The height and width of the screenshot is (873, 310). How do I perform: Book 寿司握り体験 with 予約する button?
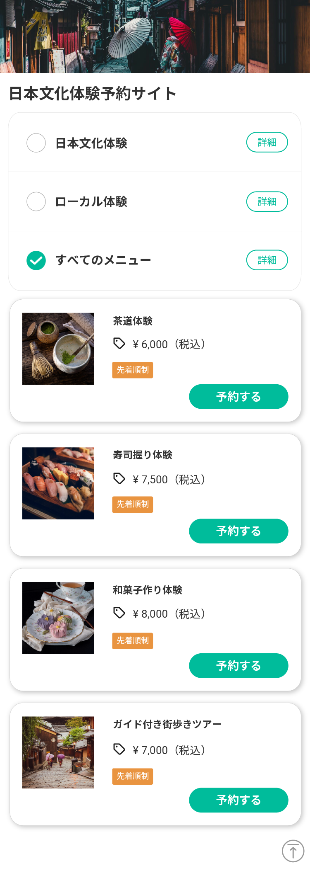pyautogui.click(x=238, y=531)
